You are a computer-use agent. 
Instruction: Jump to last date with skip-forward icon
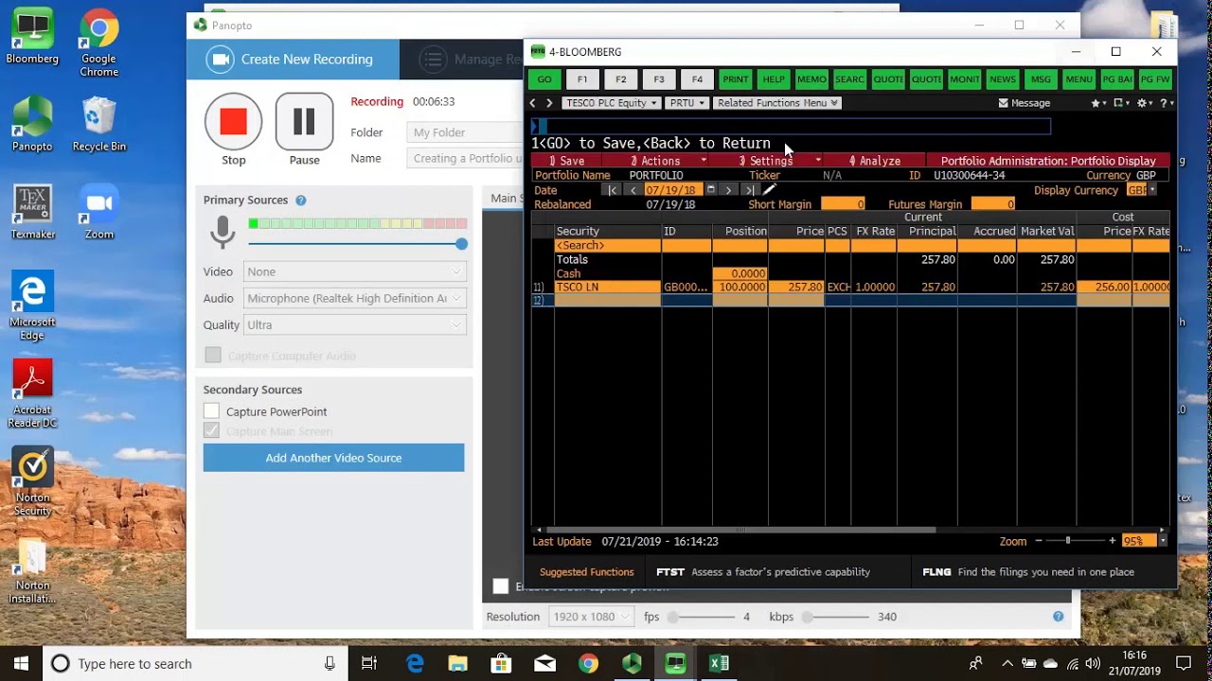749,190
